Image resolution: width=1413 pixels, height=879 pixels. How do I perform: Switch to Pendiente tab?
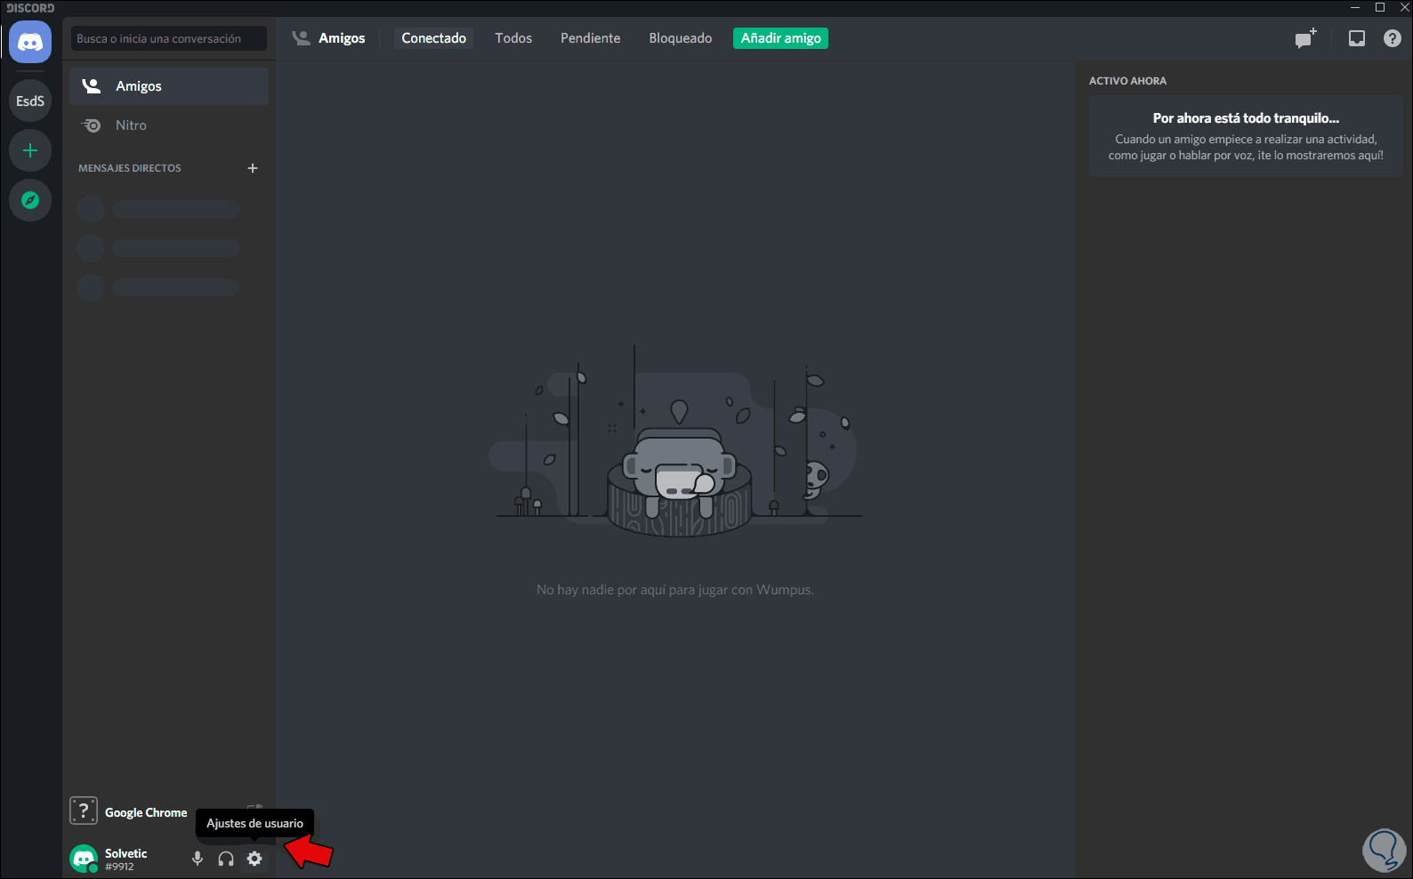tap(591, 38)
